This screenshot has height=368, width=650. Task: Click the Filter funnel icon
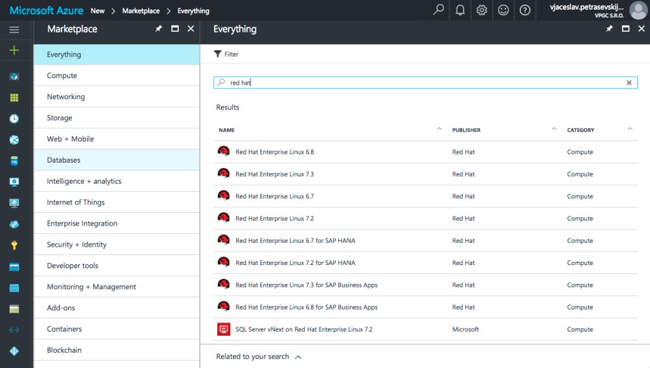pyautogui.click(x=218, y=54)
